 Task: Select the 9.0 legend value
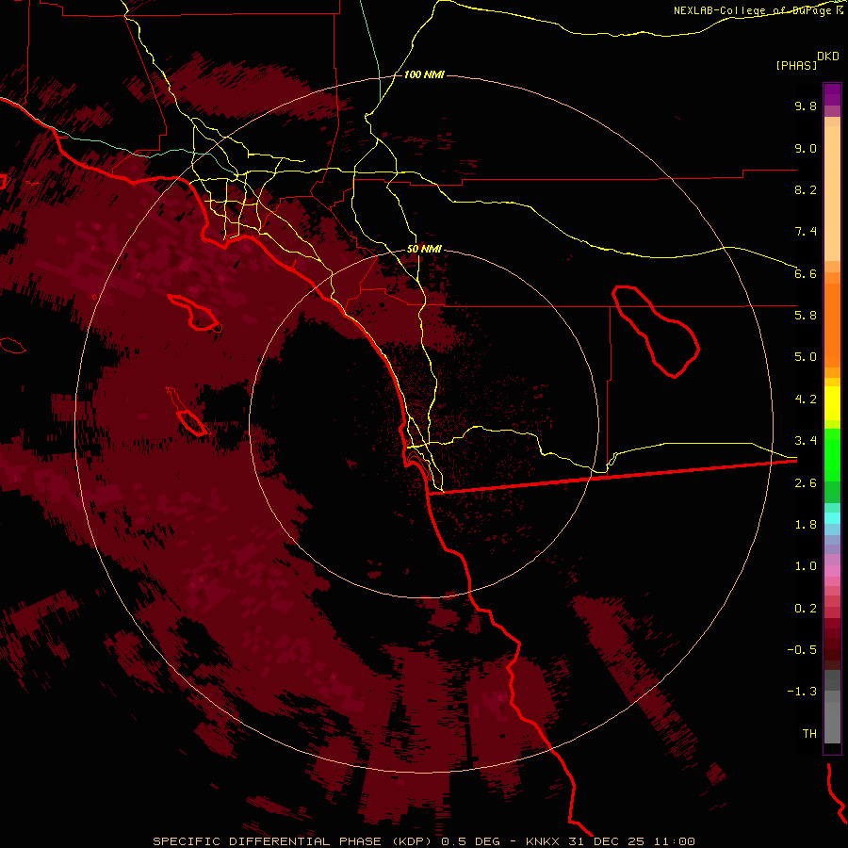click(806, 148)
